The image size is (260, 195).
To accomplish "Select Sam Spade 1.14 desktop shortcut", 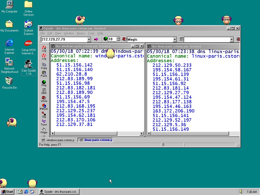I will point(28,68).
